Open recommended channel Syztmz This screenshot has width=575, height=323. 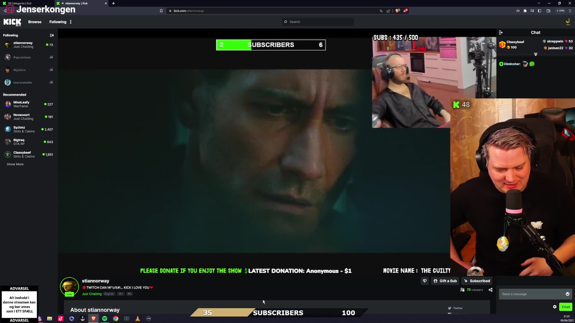[x=29, y=129]
